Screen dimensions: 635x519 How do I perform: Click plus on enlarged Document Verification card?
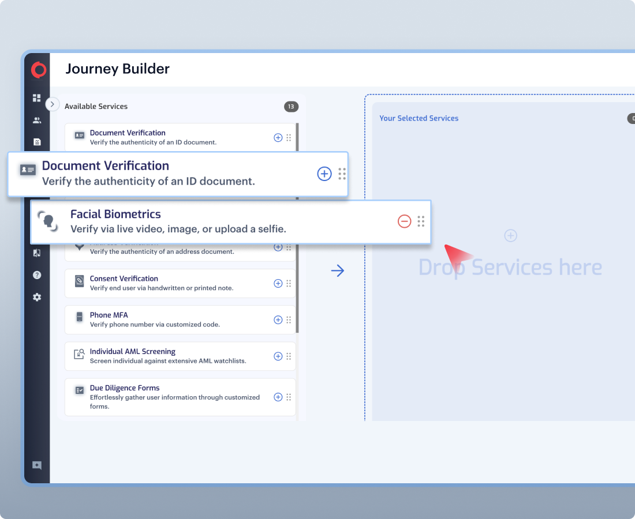coord(324,174)
